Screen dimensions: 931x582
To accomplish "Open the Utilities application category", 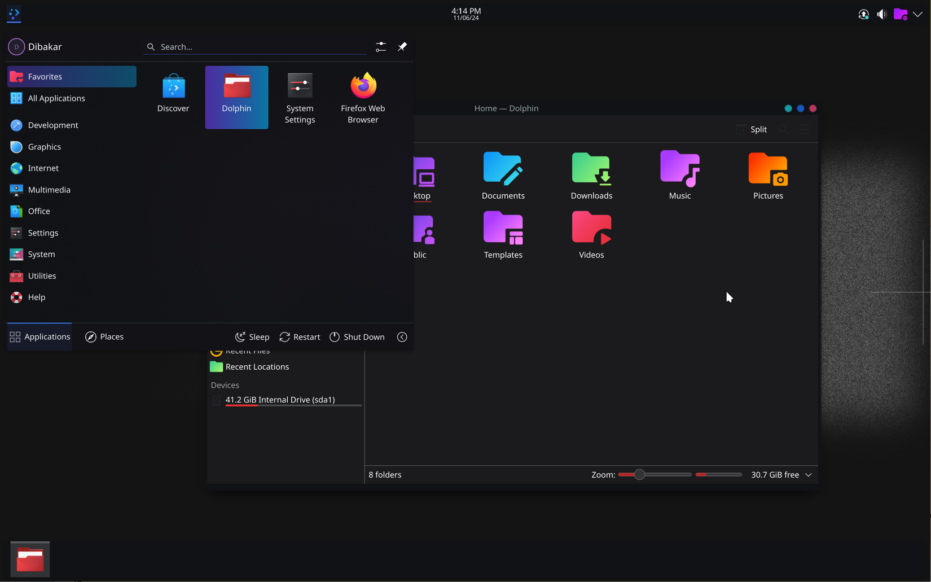I will point(42,275).
